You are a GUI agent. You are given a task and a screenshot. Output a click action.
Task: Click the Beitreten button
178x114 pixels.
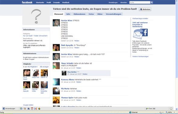145,9
